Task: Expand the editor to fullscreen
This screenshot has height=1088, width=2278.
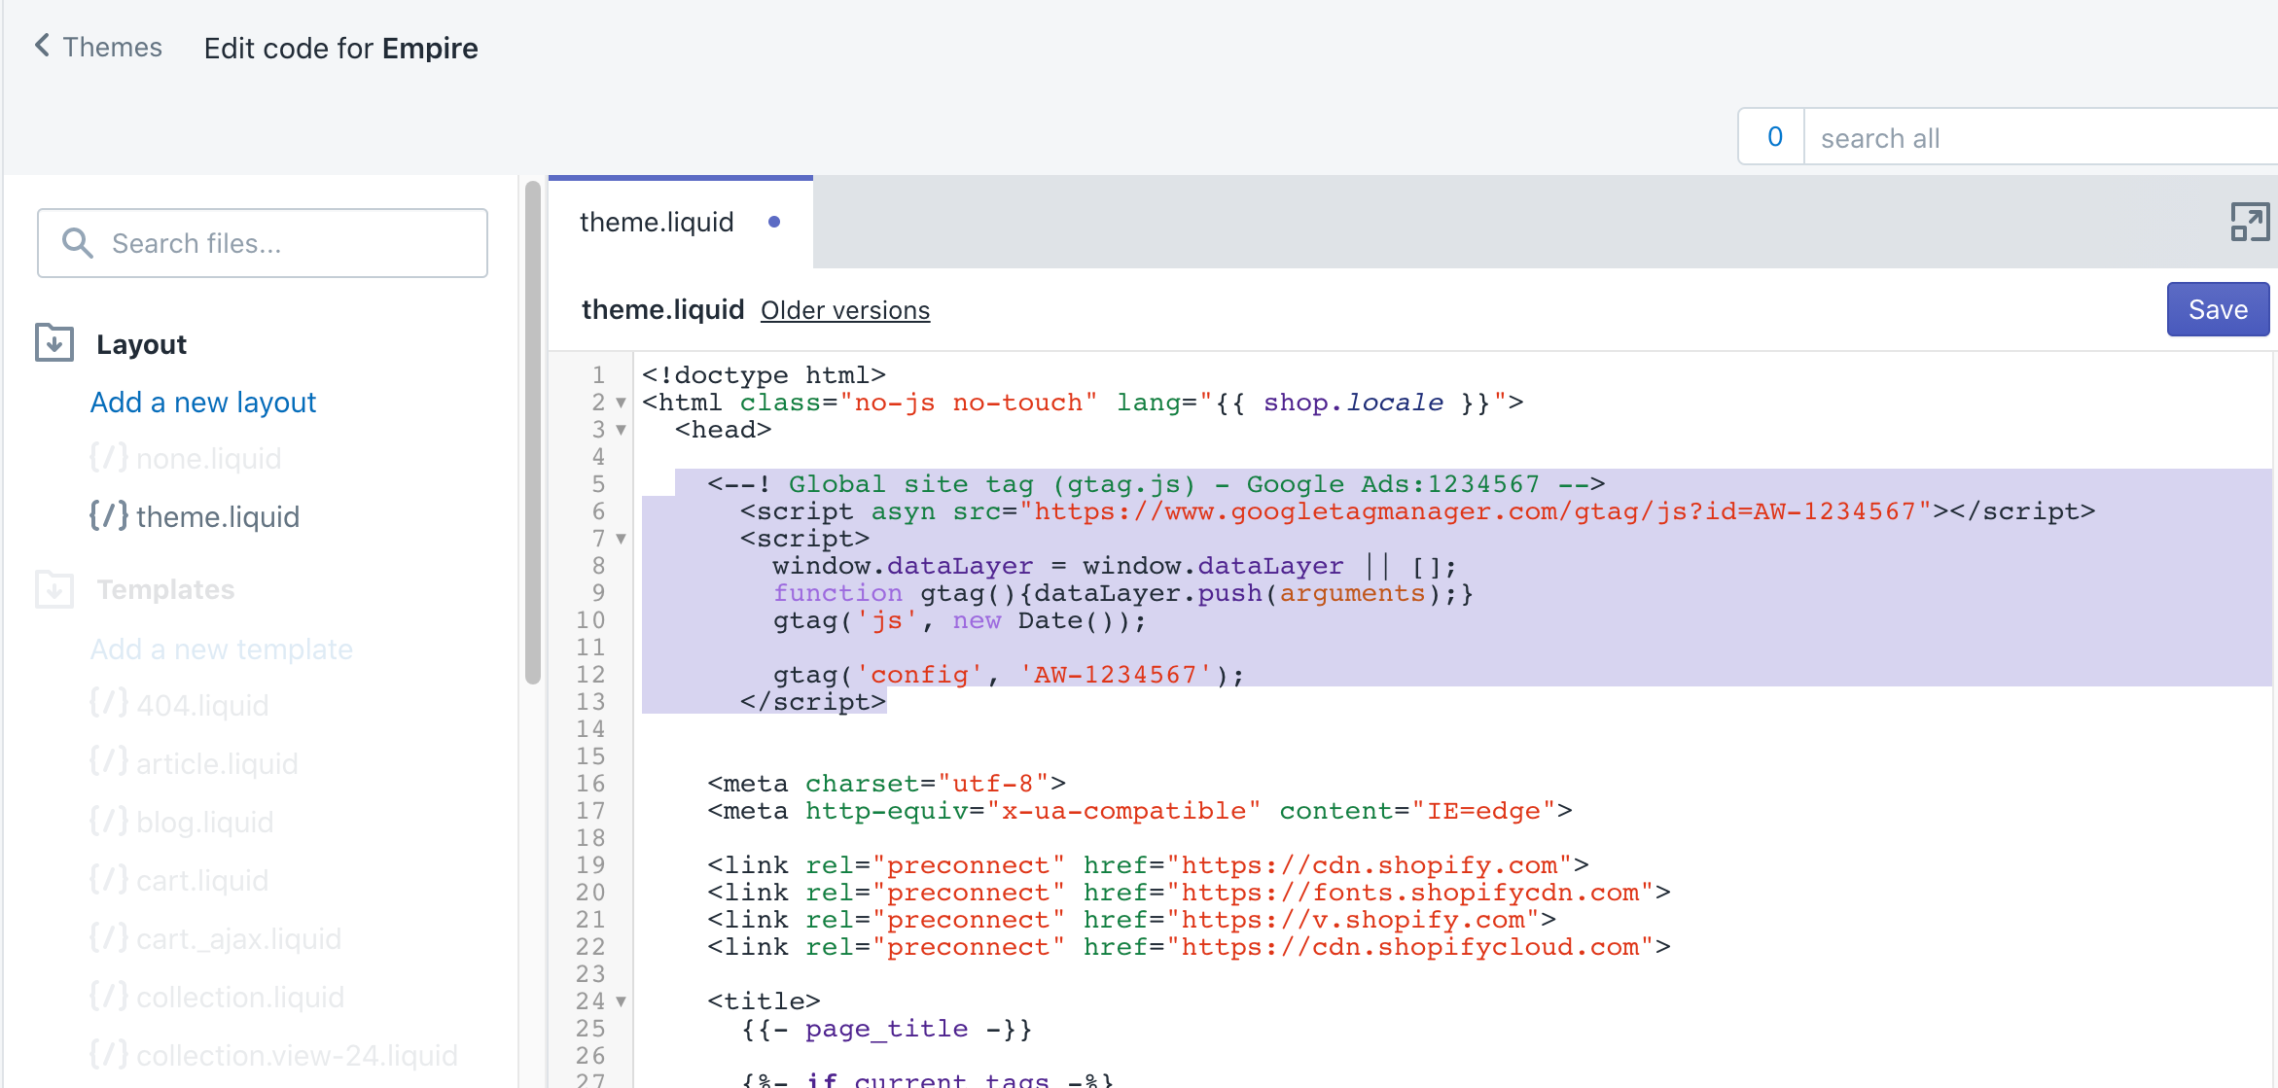Action: click(2250, 222)
